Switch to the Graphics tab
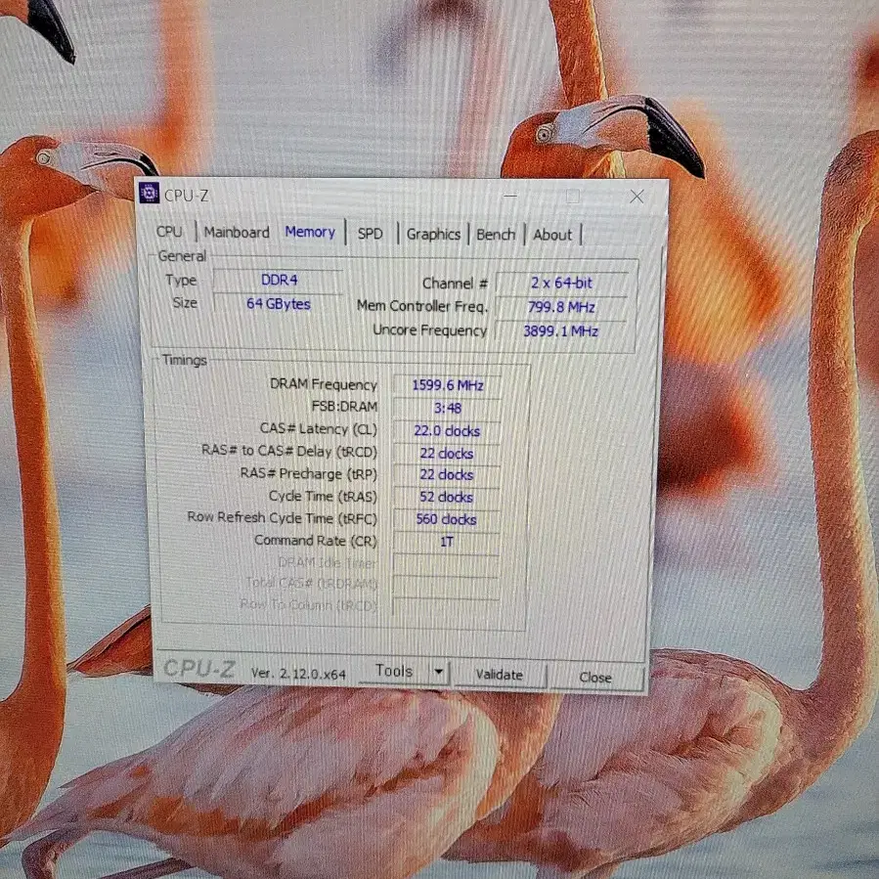 pyautogui.click(x=433, y=234)
